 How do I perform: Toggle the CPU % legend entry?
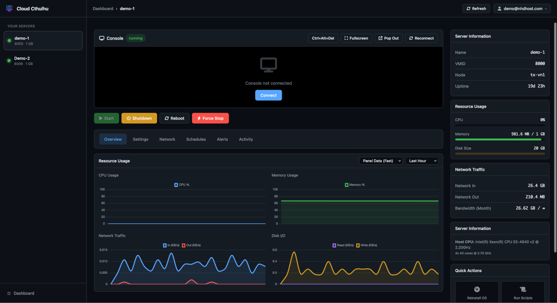[x=182, y=184]
